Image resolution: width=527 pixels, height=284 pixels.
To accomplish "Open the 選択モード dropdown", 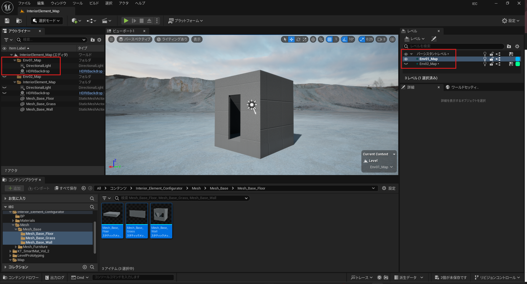I will (46, 21).
